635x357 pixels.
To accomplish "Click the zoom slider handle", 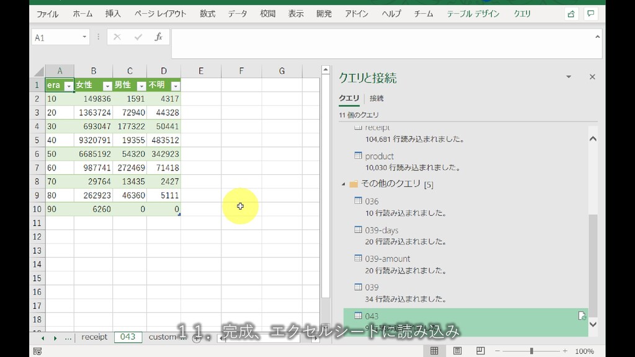I will click(531, 351).
